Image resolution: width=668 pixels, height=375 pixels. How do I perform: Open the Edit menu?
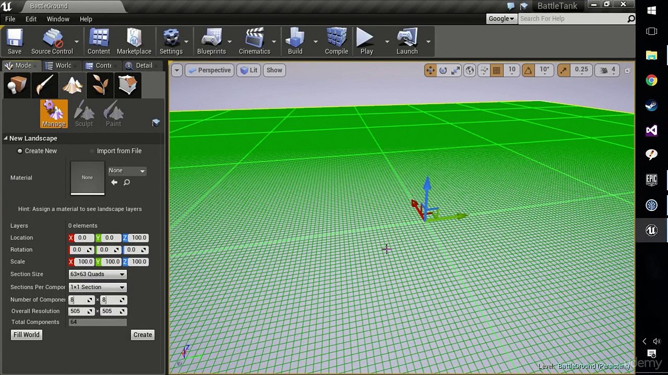click(x=31, y=19)
